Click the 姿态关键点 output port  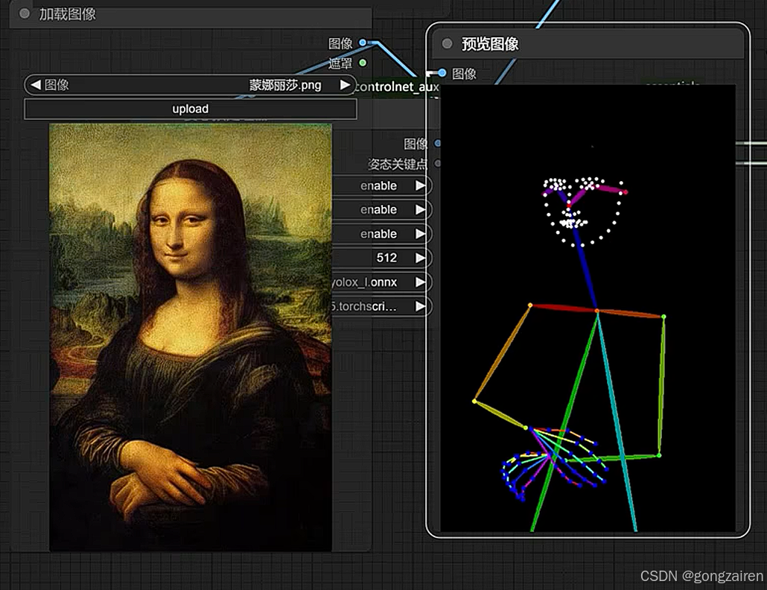(x=438, y=163)
